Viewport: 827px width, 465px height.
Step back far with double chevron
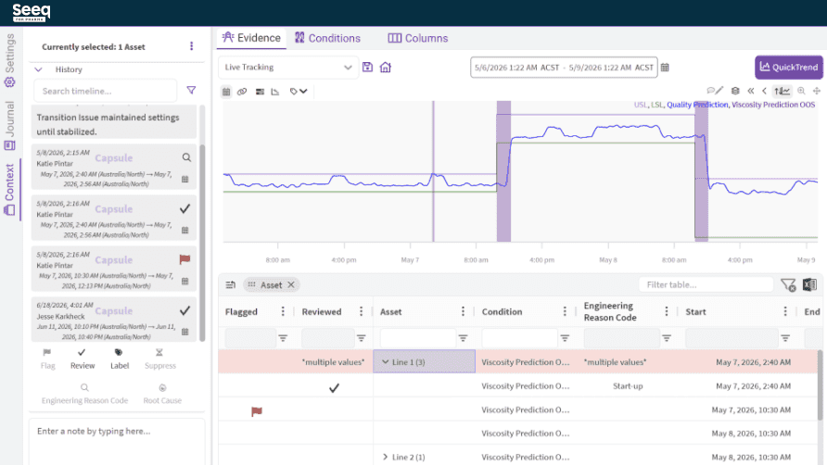pyautogui.click(x=751, y=91)
